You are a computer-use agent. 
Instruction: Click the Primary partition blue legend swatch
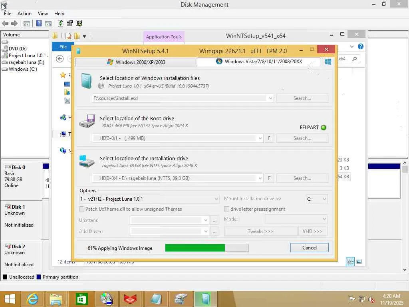pyautogui.click(x=39, y=277)
